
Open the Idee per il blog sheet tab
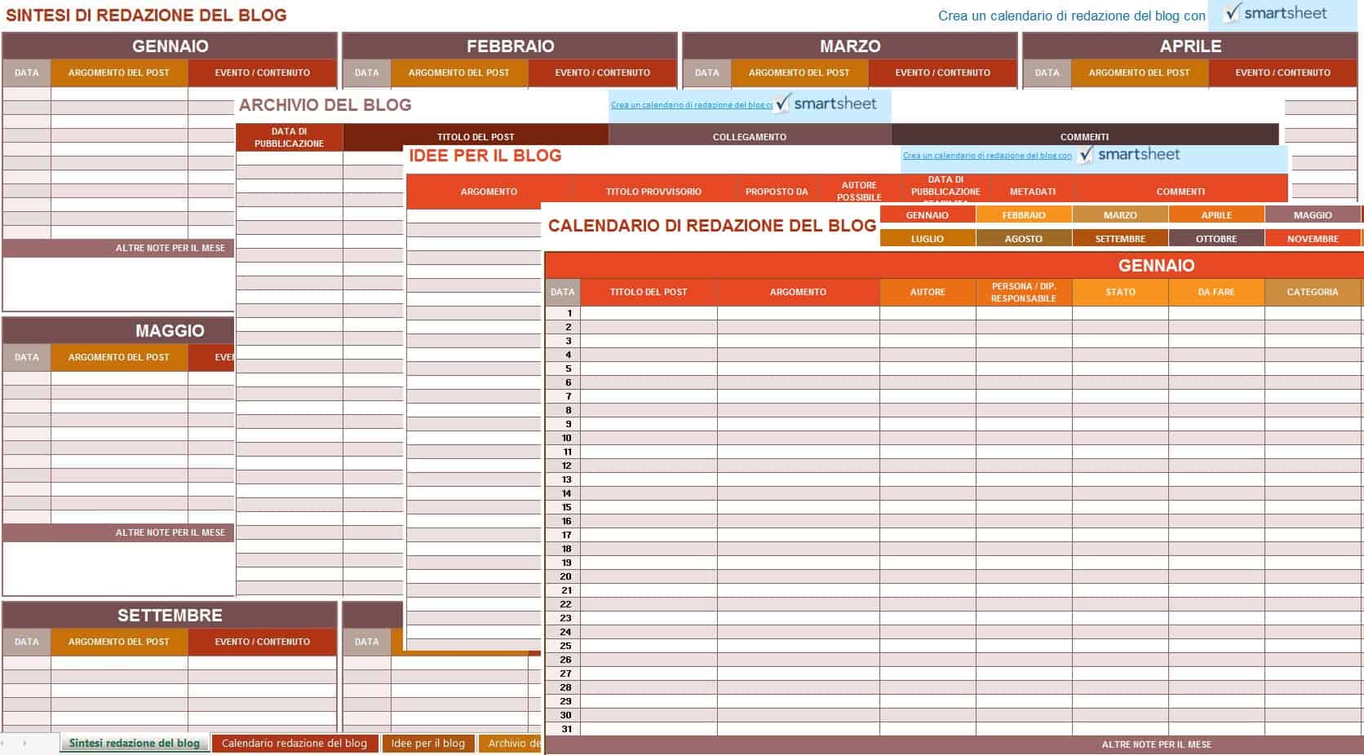(427, 743)
